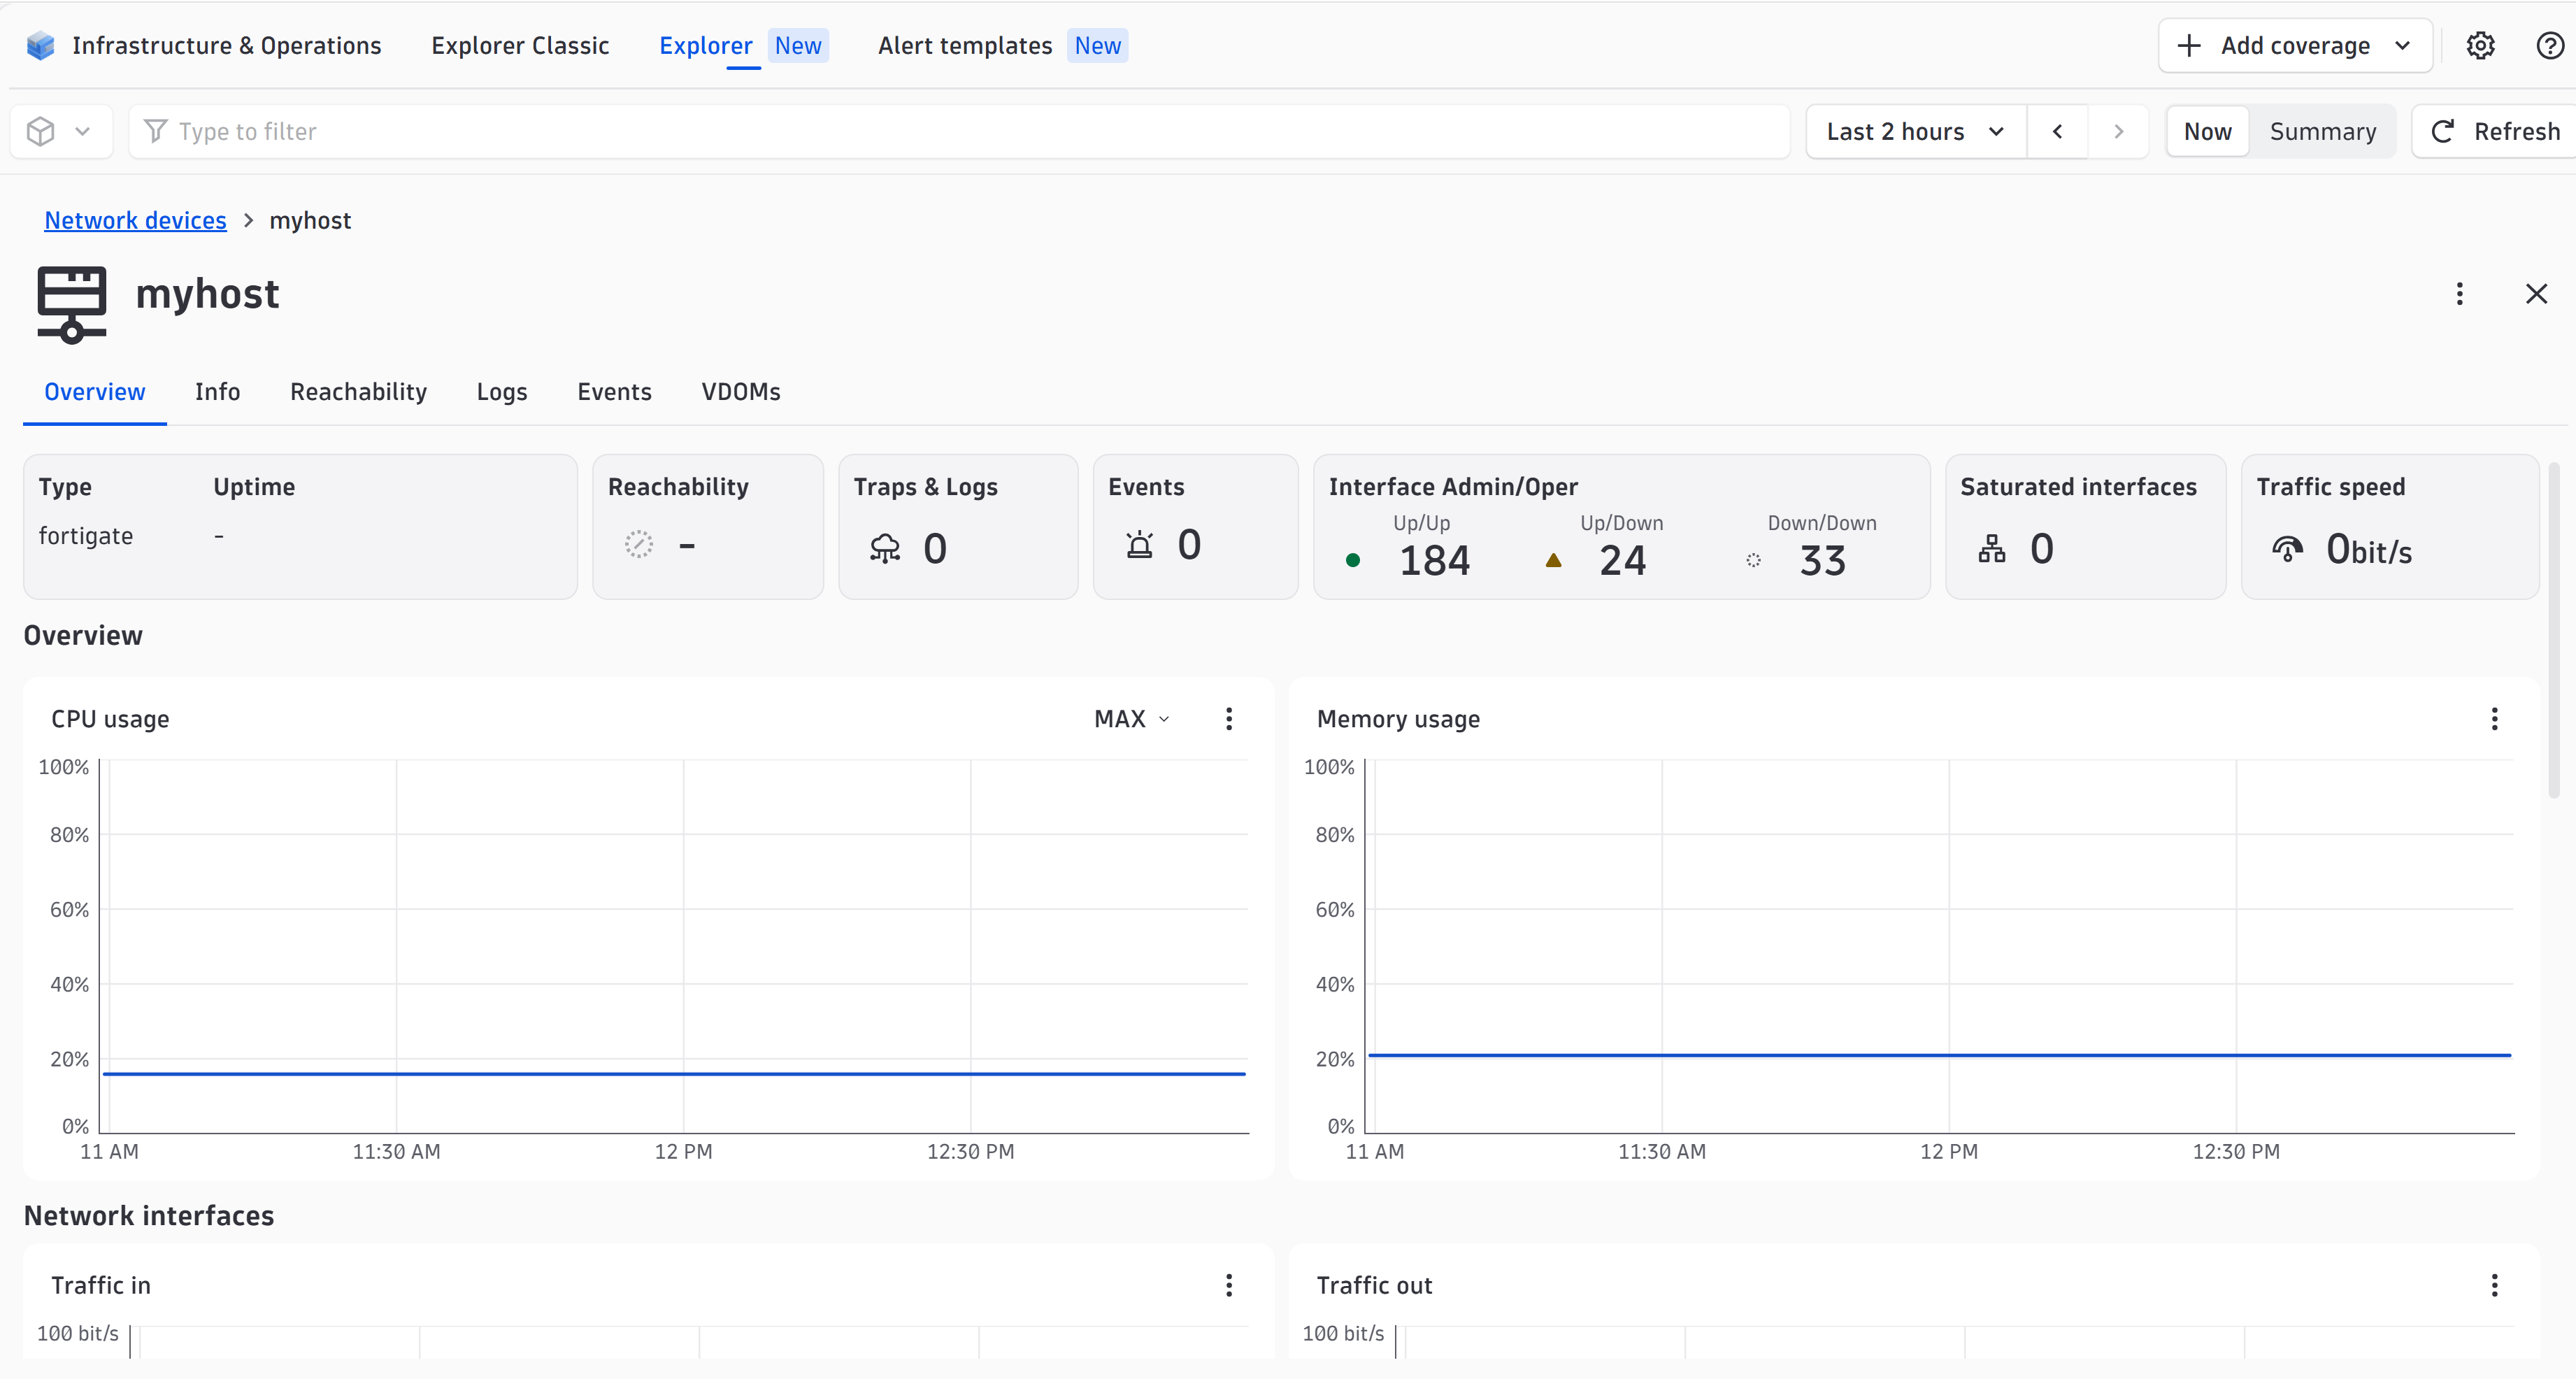Open Memory usage chart options menu
This screenshot has height=1379, width=2576.
(x=2494, y=719)
